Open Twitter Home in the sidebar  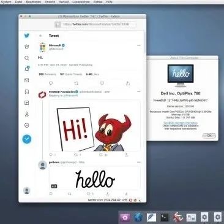point(27,47)
